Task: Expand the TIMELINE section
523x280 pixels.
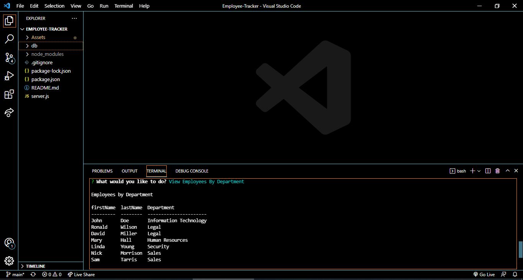Action: point(51,266)
